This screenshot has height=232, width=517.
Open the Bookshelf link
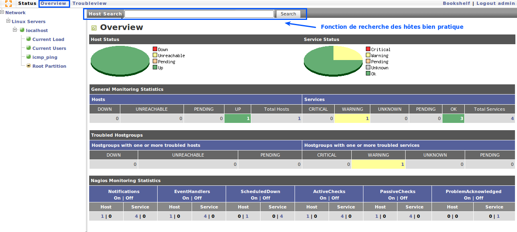pos(456,3)
